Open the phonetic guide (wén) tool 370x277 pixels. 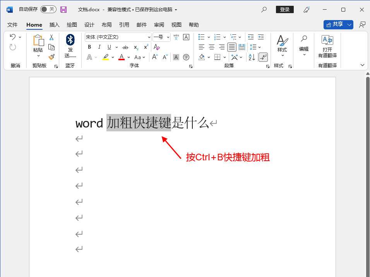point(176,37)
